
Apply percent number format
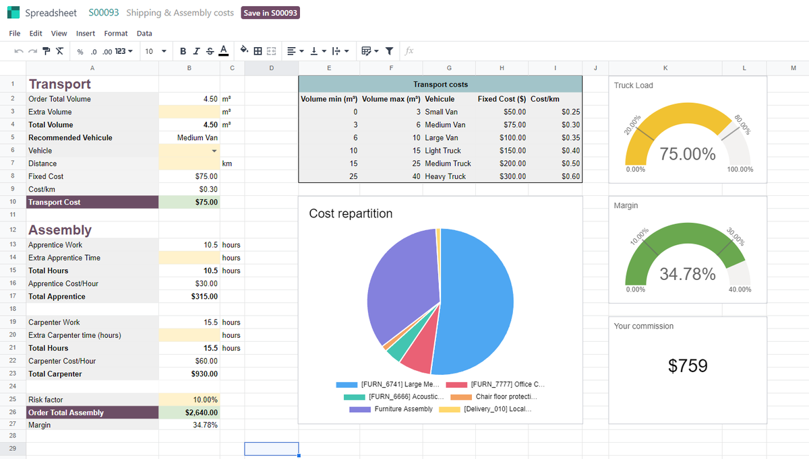tap(80, 51)
